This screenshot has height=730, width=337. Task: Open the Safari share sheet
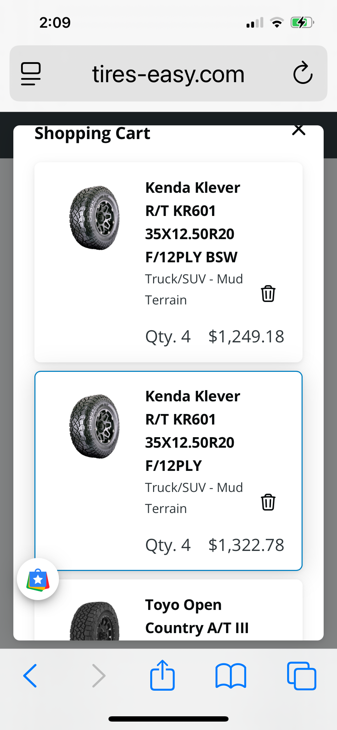pyautogui.click(x=162, y=675)
